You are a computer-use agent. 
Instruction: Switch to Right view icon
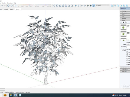63,6
